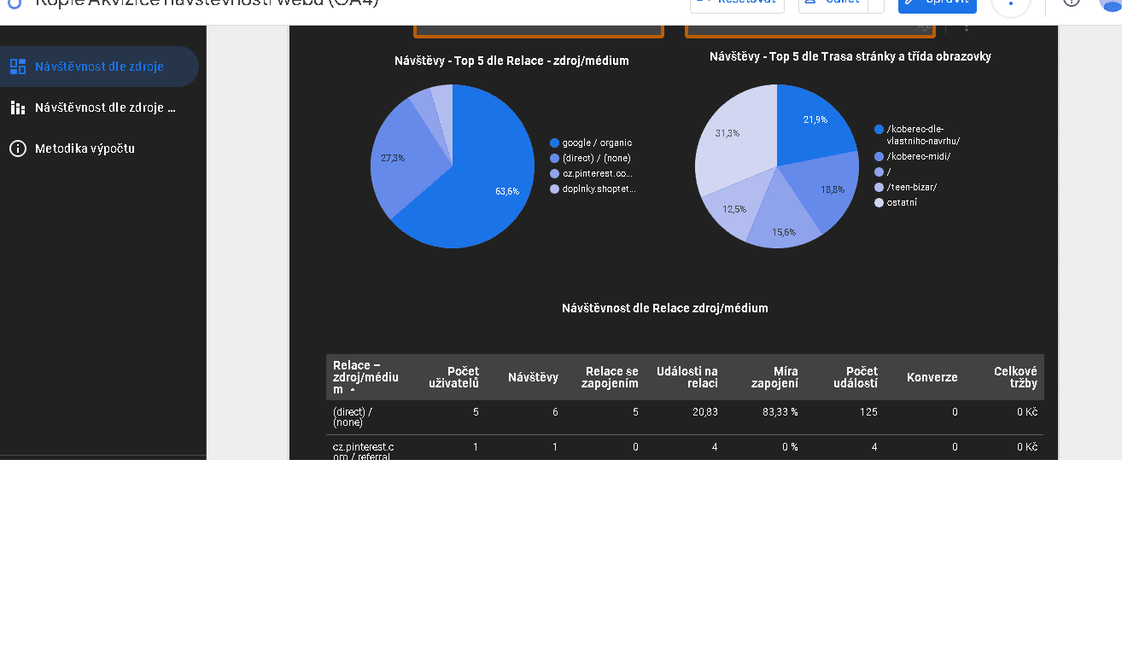Click the Resetovat button
This screenshot has width=1122, height=669.
pyautogui.click(x=737, y=3)
